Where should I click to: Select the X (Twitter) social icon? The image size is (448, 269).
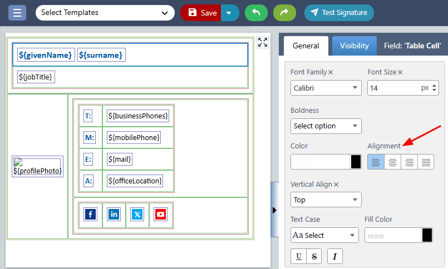click(137, 215)
